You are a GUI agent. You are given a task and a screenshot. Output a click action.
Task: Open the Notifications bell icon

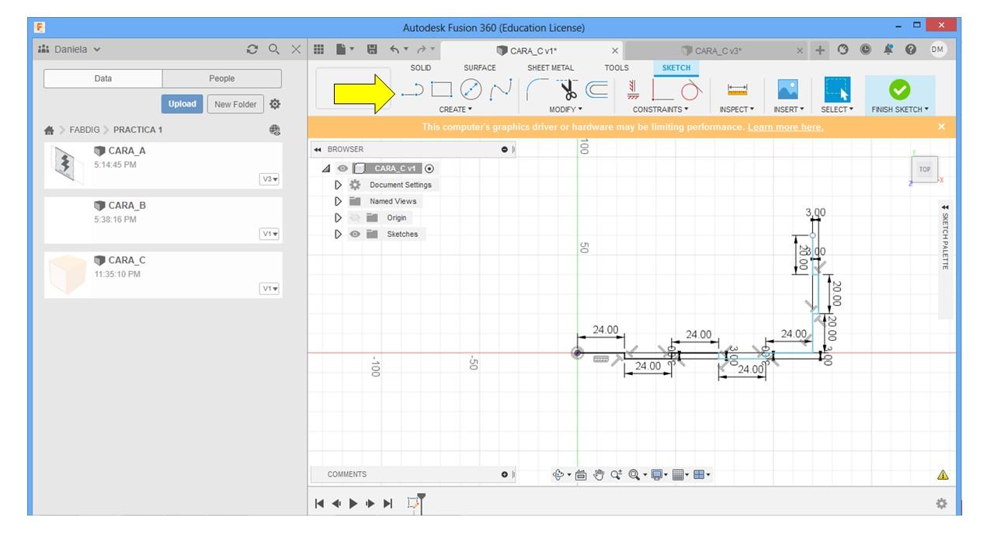click(x=888, y=50)
